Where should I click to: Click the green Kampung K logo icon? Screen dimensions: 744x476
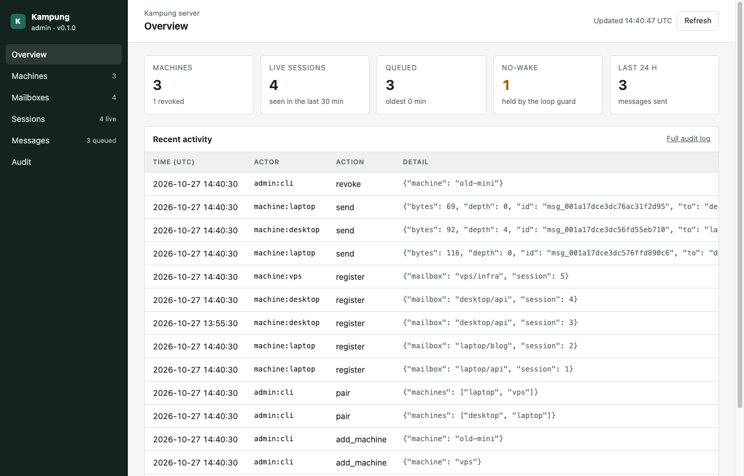pyautogui.click(x=18, y=21)
